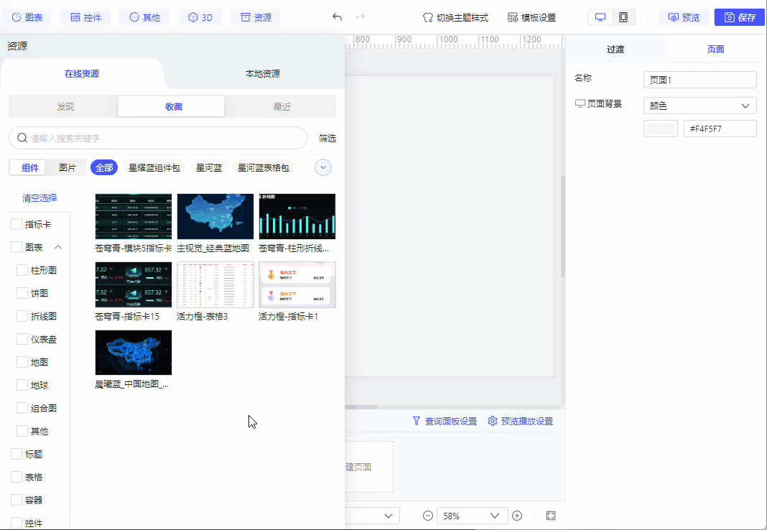Switch to 本地资源 tab
The height and width of the screenshot is (530, 767).
pyautogui.click(x=263, y=74)
